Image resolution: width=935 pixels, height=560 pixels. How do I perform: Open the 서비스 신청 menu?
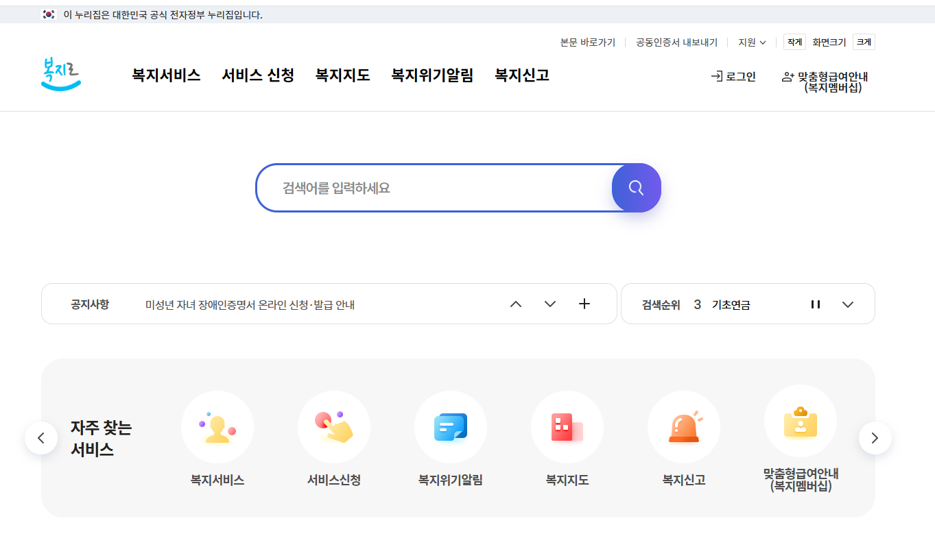point(258,75)
